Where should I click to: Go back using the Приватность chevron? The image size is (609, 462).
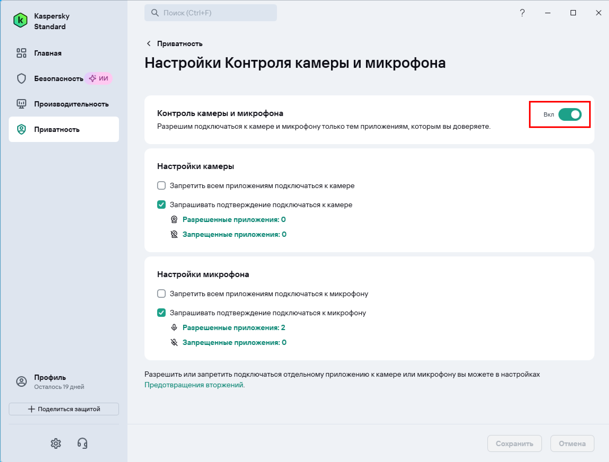(149, 44)
